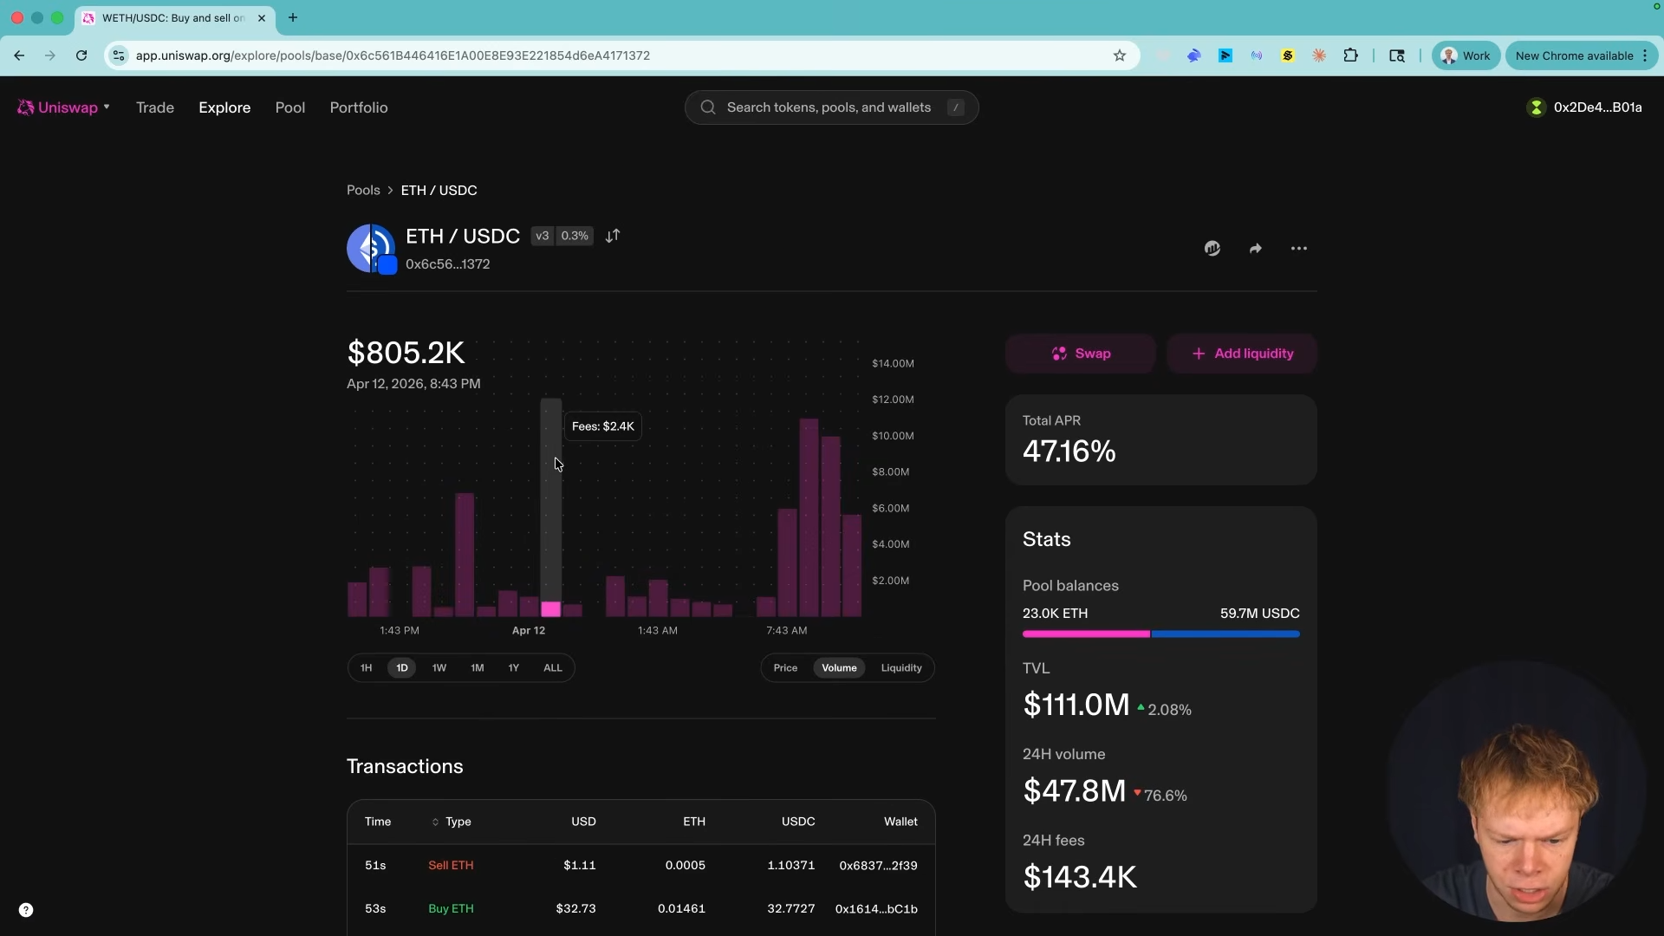Click the New Chrome available button
1664x936 pixels.
point(1582,55)
